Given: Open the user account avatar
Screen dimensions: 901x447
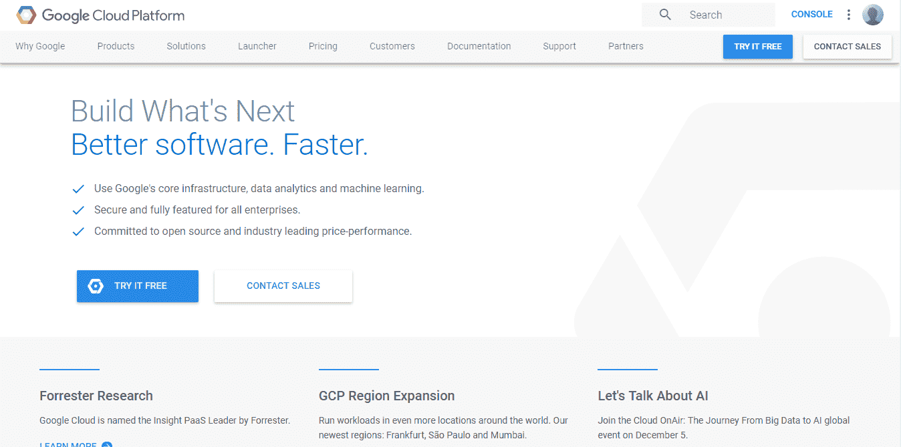Looking at the screenshot, I should (873, 15).
